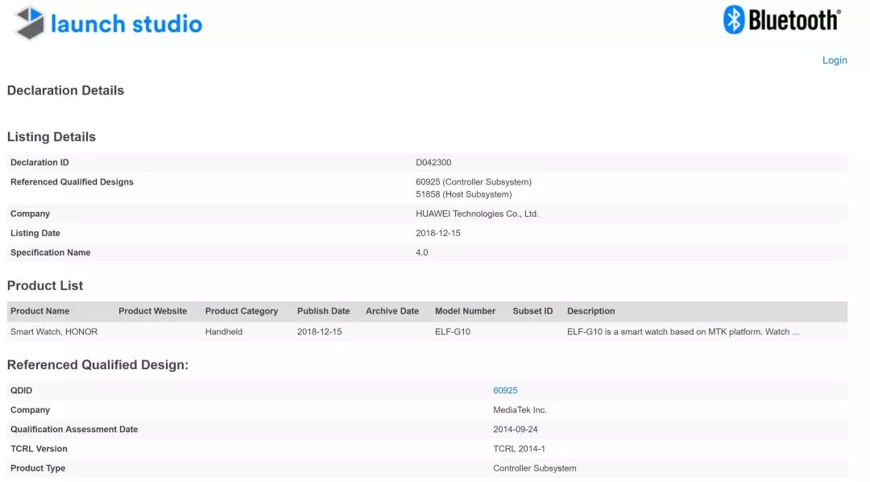870x482 pixels.
Task: Select the Publish Date column header
Action: tap(324, 311)
